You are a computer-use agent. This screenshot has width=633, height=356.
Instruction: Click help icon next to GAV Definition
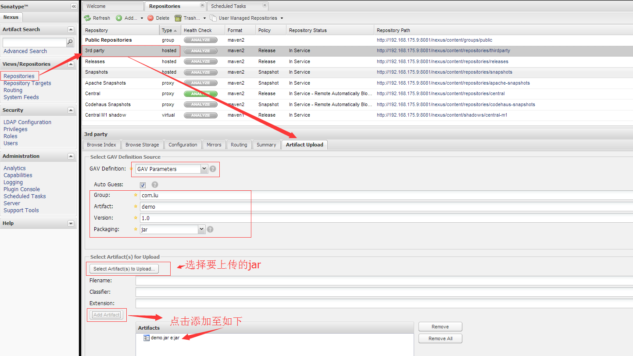coord(213,169)
